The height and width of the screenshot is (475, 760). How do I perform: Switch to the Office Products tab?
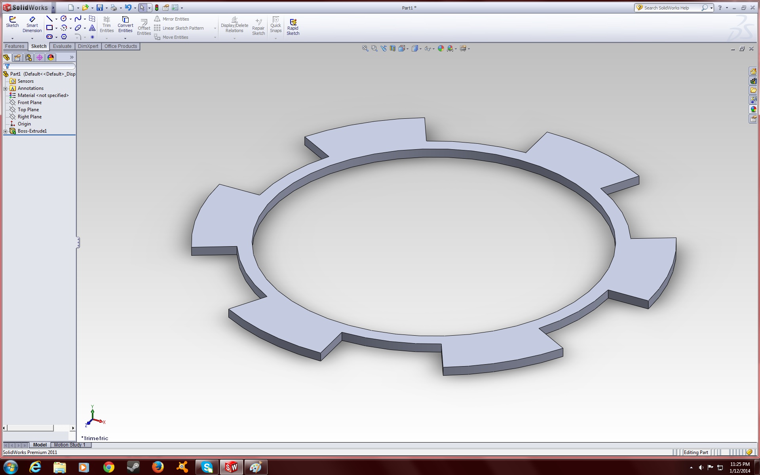pyautogui.click(x=121, y=46)
